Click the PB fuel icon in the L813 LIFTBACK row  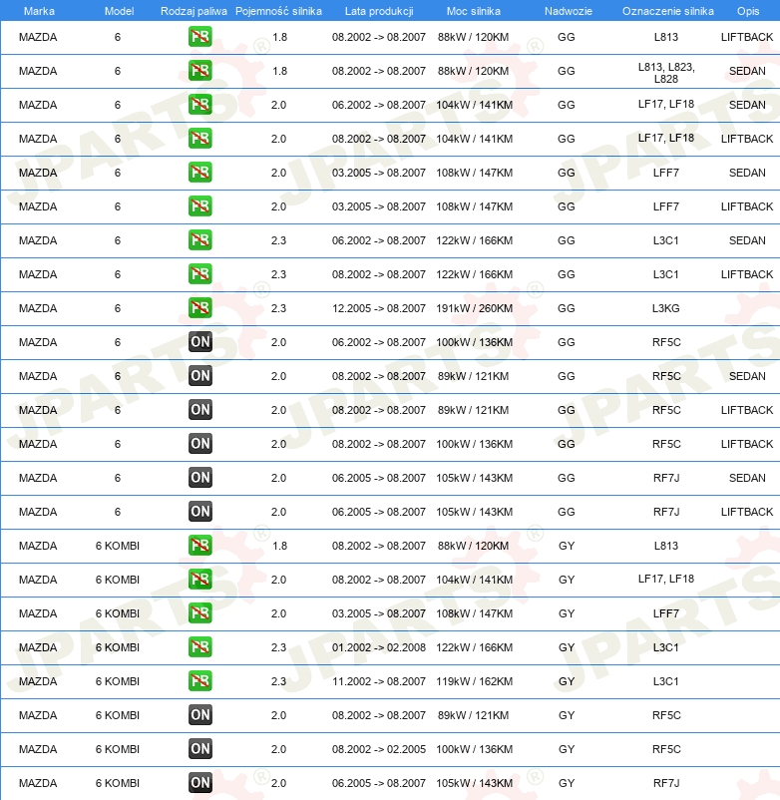(199, 37)
